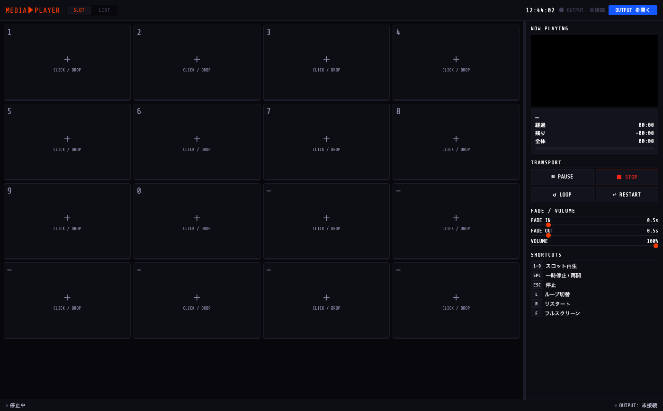Adjust the FADE OUT slider handle
Image resolution: width=663 pixels, height=411 pixels.
pos(548,235)
